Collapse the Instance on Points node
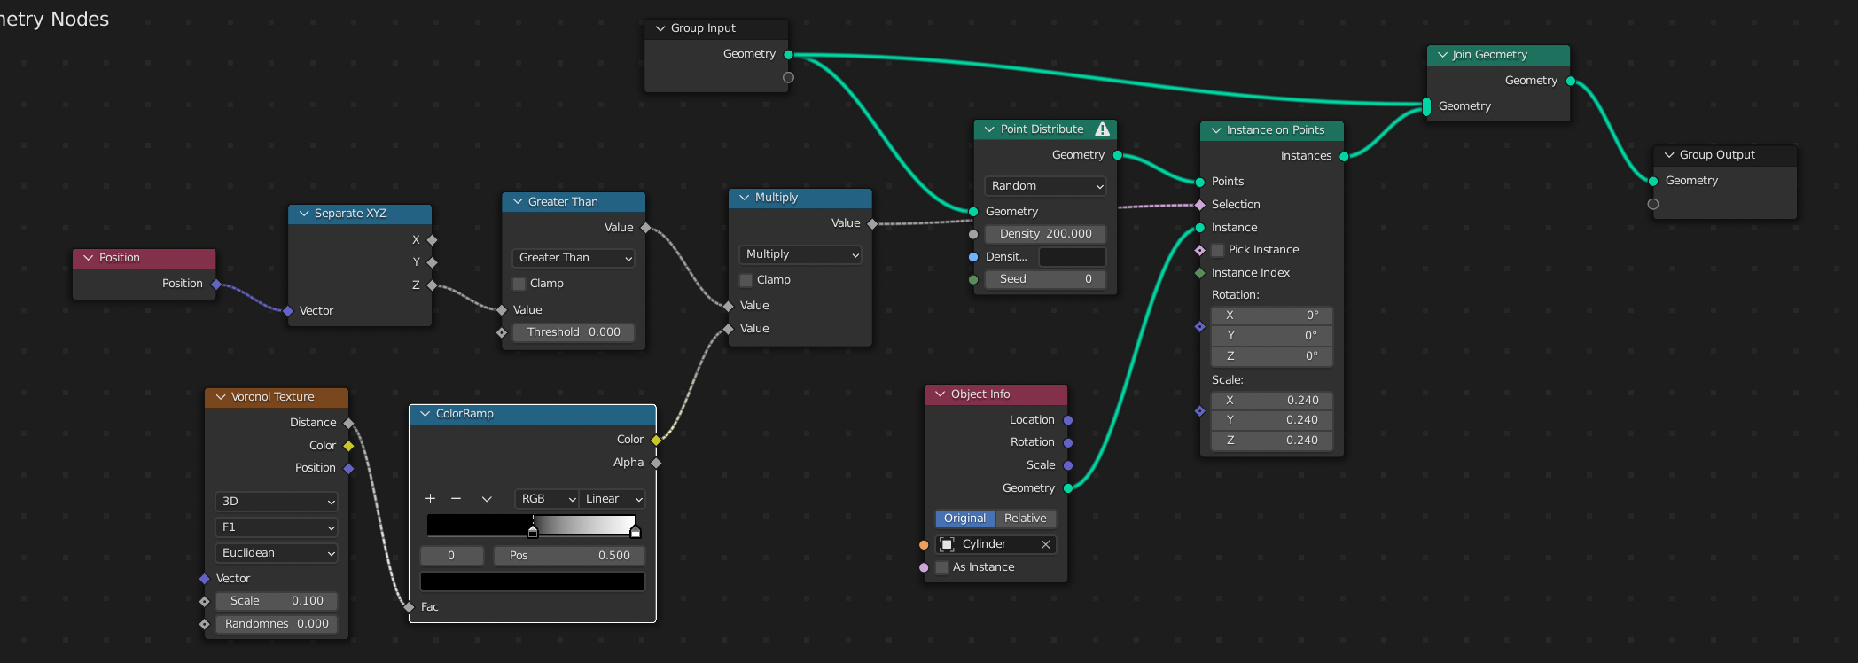 click(x=1216, y=130)
